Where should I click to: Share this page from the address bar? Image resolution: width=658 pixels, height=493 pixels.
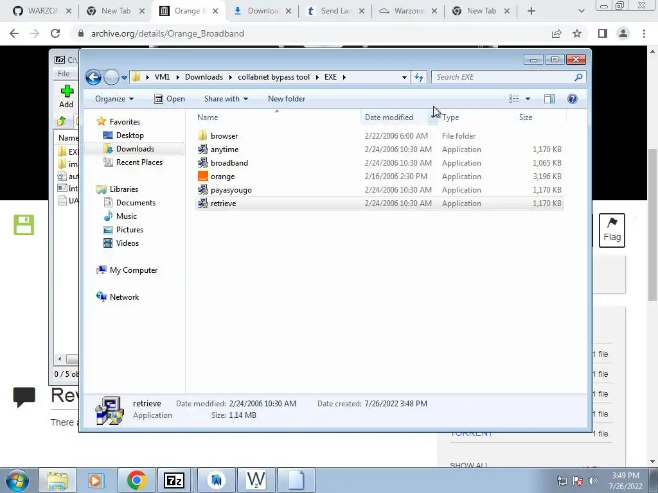pyautogui.click(x=556, y=33)
